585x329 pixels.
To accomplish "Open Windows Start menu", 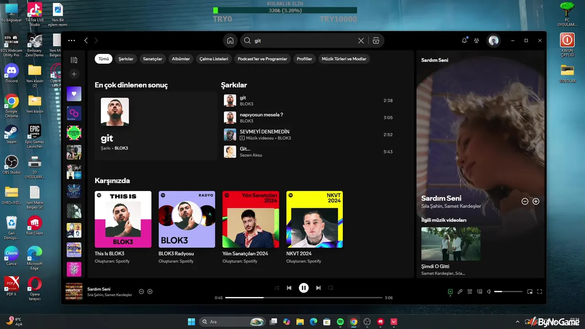I will tap(191, 322).
